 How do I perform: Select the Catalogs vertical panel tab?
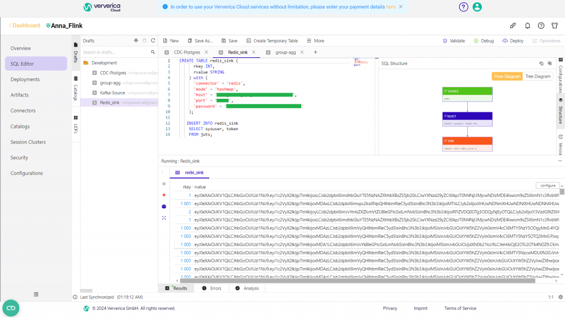pos(76,89)
